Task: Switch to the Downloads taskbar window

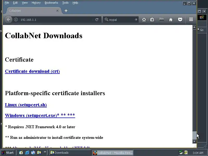Action: [70, 153]
